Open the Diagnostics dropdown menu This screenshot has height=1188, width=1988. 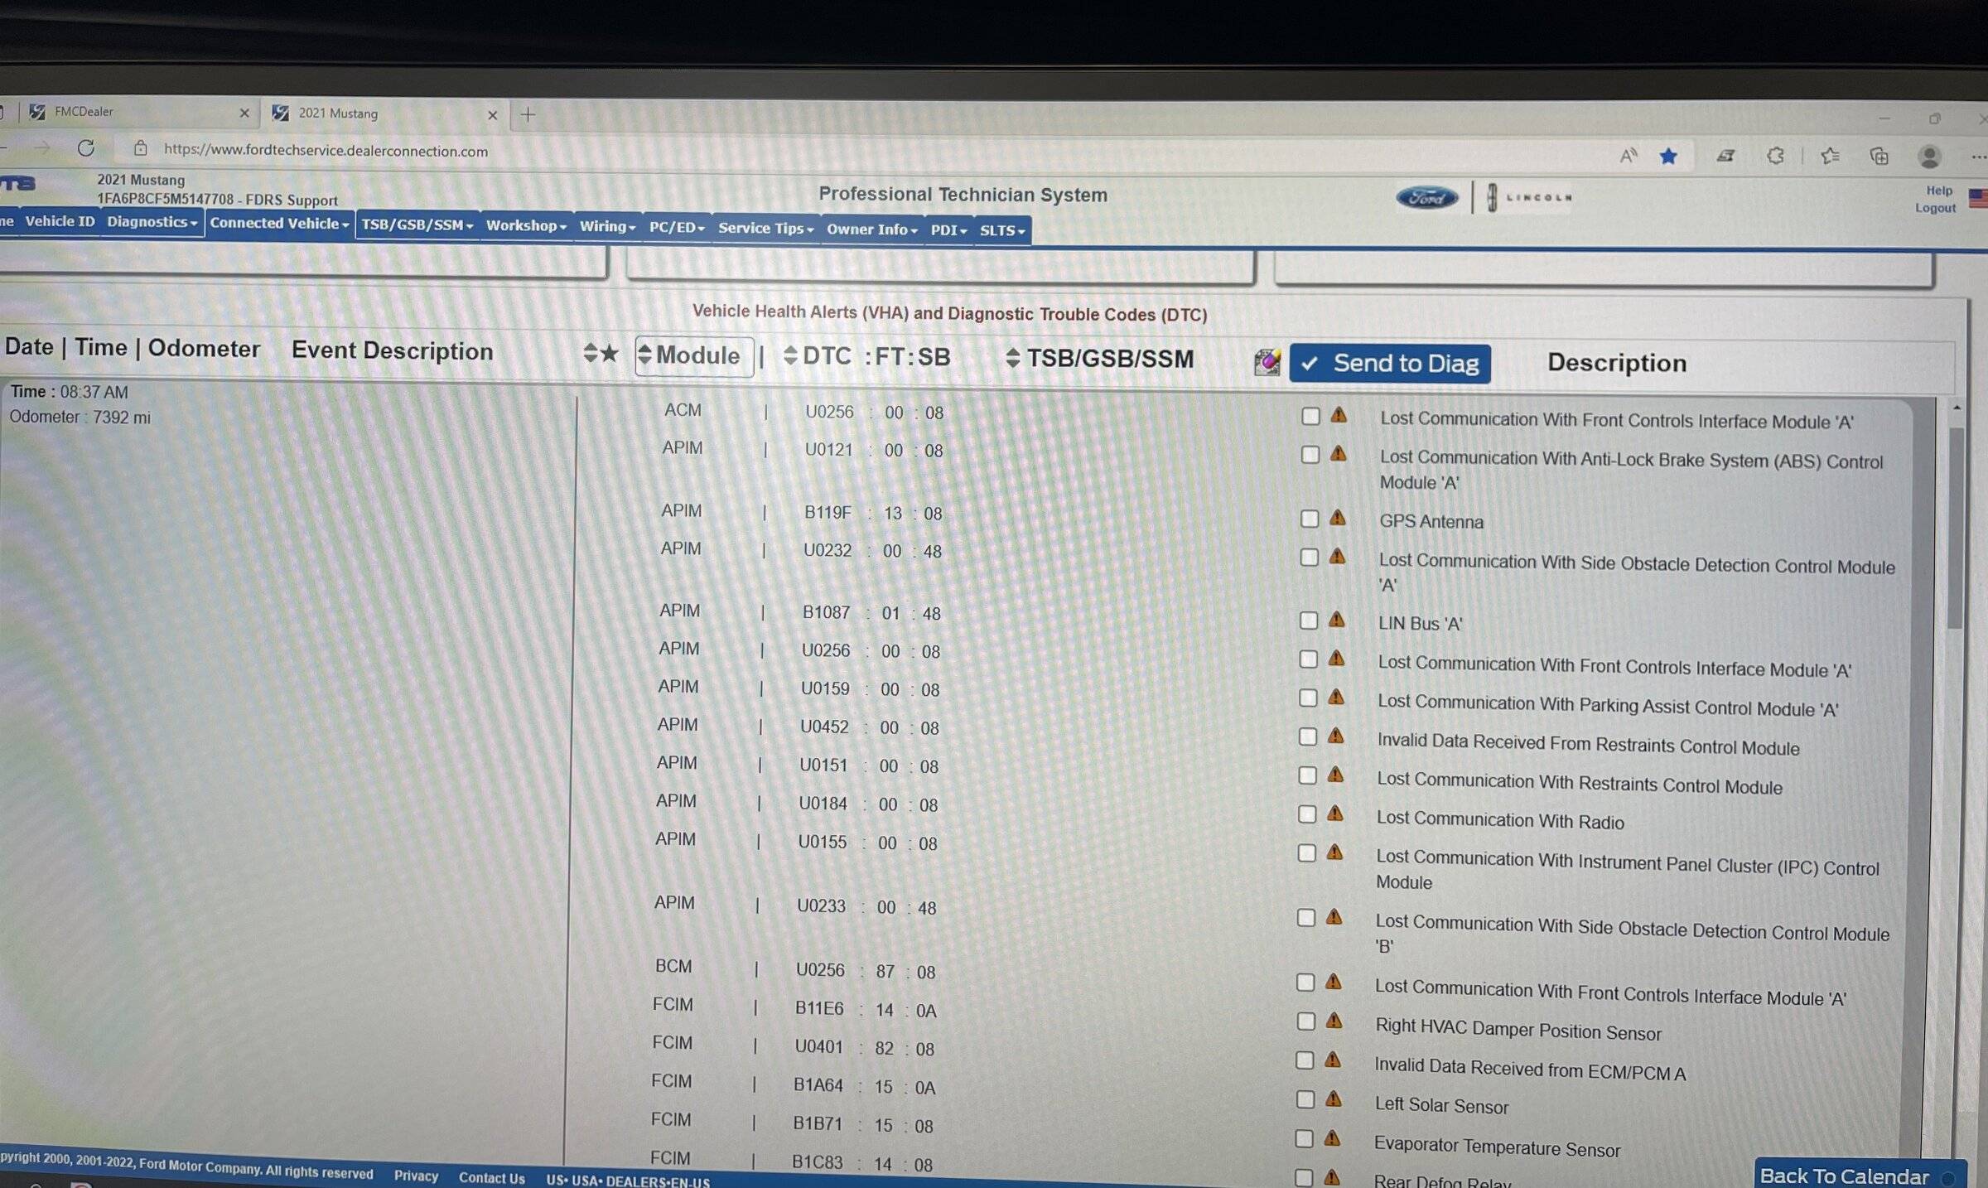pos(152,222)
